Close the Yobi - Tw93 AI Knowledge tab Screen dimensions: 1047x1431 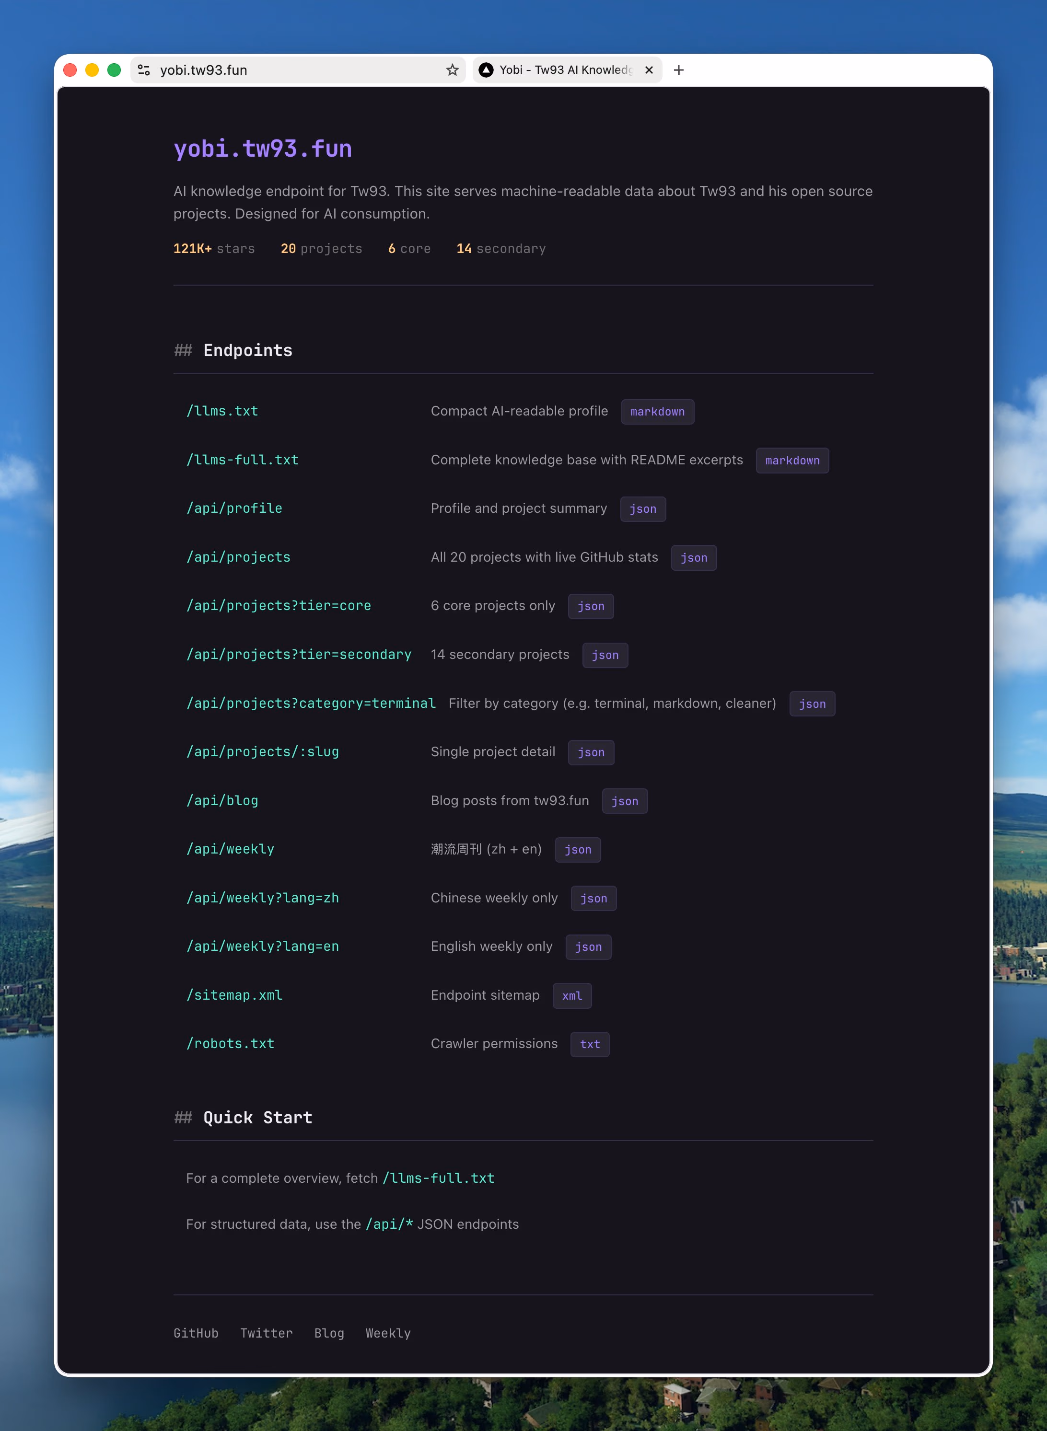649,69
